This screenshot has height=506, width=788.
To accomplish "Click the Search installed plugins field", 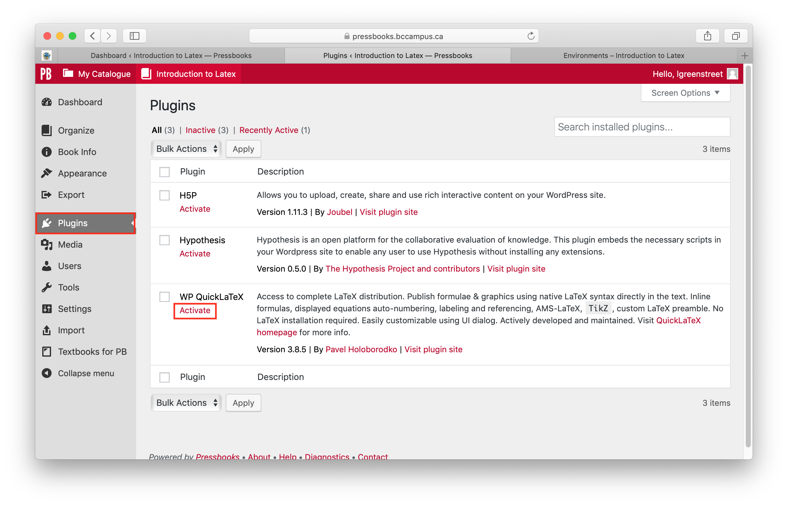I will click(642, 127).
